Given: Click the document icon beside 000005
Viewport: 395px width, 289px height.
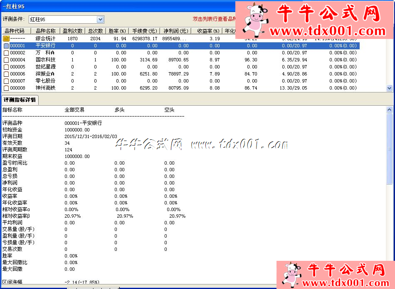Looking at the screenshot, I should click(6, 67).
